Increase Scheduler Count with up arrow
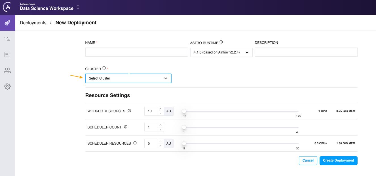376x176 pixels. click(160, 125)
